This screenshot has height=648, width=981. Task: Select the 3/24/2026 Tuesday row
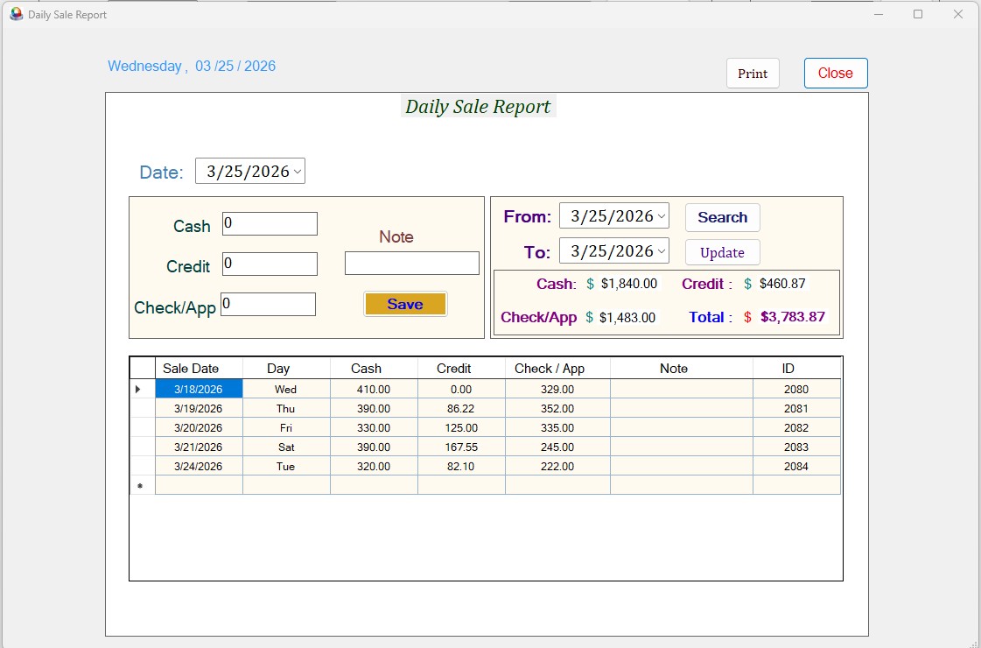coord(199,466)
